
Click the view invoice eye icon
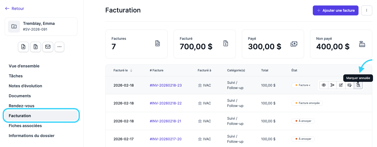[324, 85]
